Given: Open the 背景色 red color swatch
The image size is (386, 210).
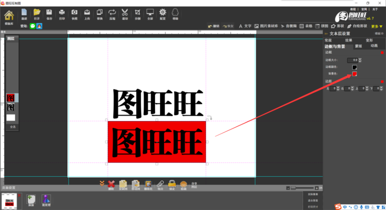Looking at the screenshot, I should click(354, 74).
